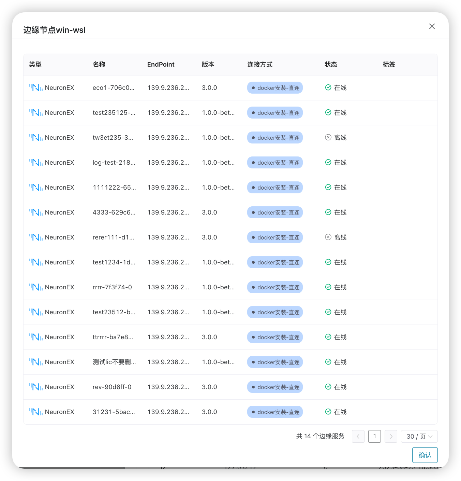
Task: Click the docker安装-直连 tag beside 测试lic不要删
Action: [x=275, y=362]
